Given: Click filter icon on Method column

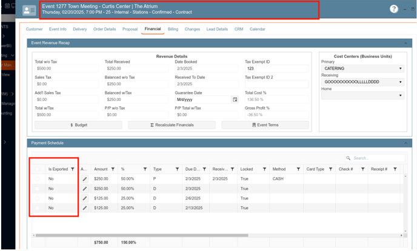Looking at the screenshot, I should [x=298, y=169].
